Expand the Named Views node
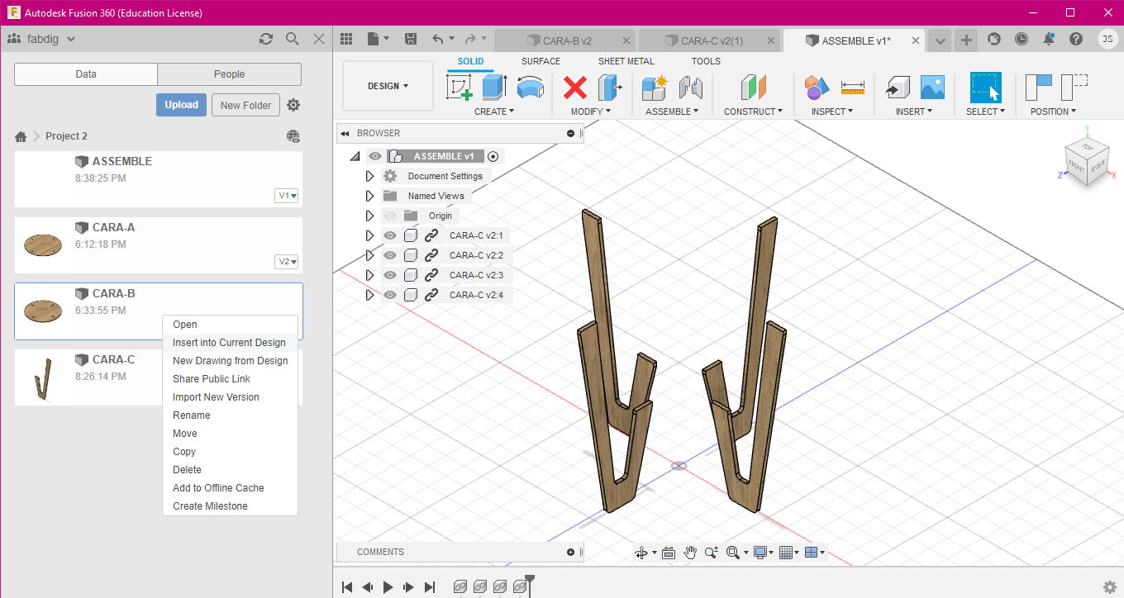 (x=369, y=196)
